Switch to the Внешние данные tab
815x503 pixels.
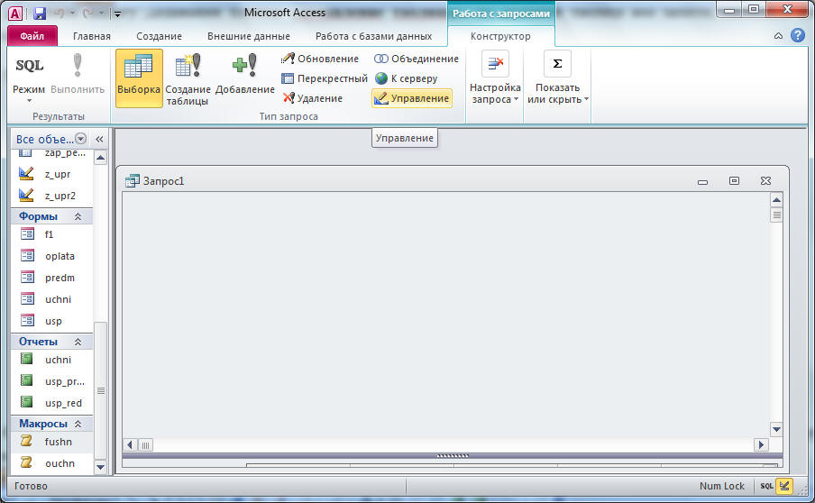[249, 36]
